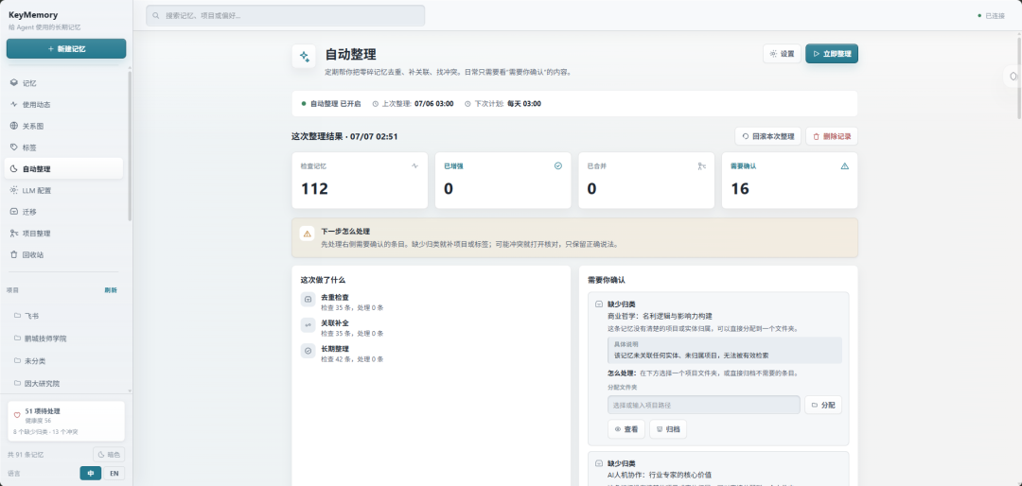Switch language to EN
This screenshot has width=1022, height=486.
pos(115,474)
